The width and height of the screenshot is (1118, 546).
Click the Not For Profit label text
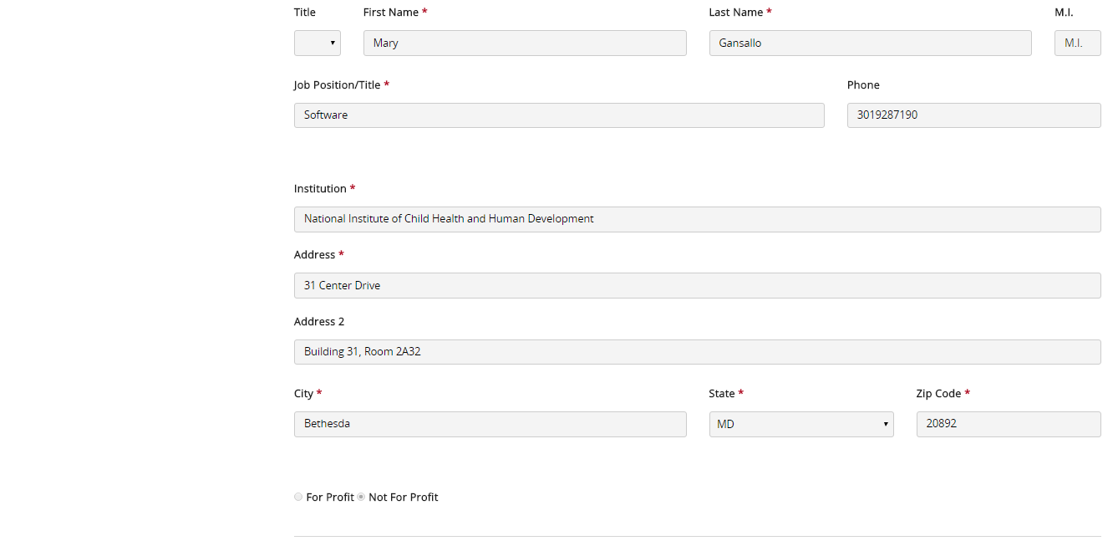pyautogui.click(x=404, y=498)
